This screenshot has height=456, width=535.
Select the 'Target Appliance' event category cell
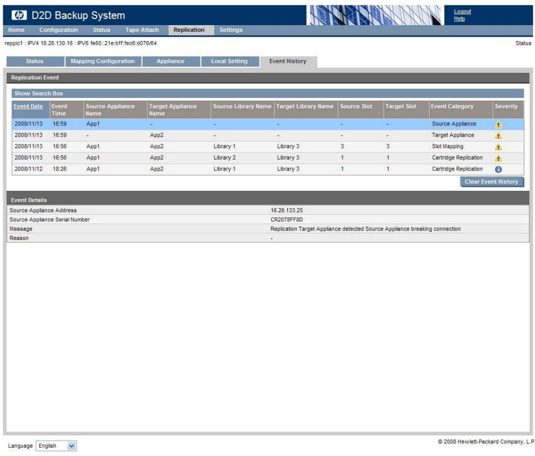click(453, 135)
